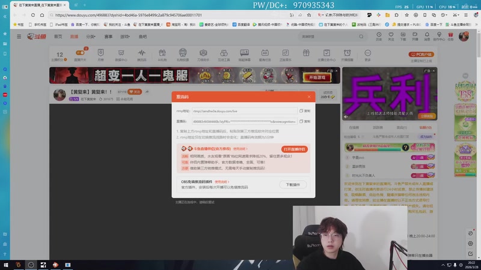Select the rtmp address input field
This screenshot has width=481, height=270.
click(x=245, y=111)
